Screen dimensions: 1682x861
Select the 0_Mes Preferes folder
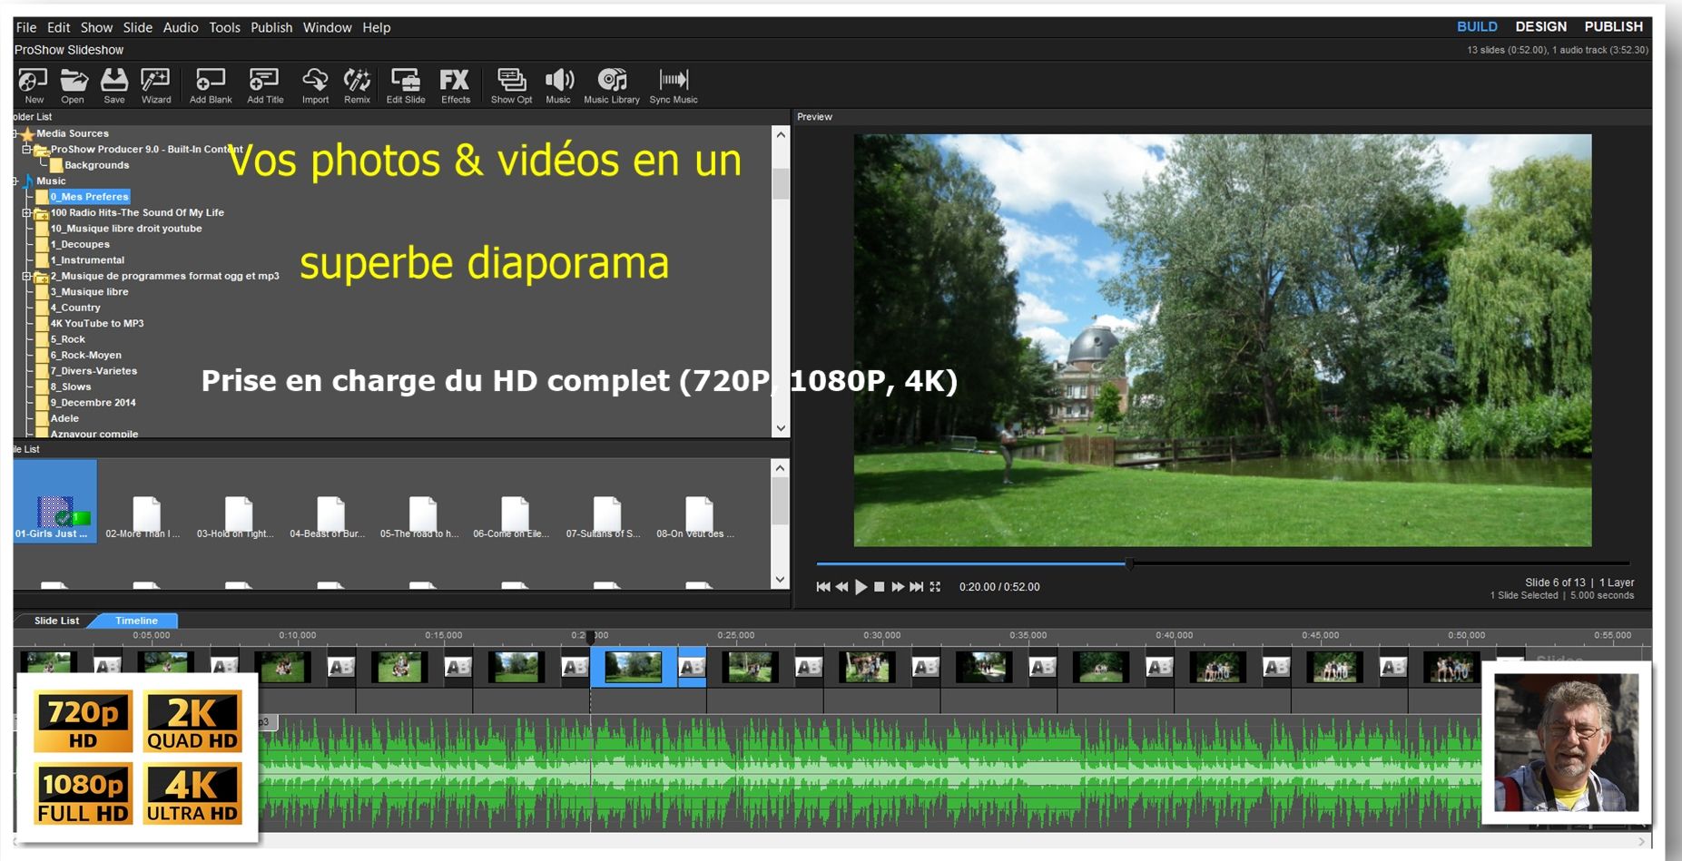(89, 197)
